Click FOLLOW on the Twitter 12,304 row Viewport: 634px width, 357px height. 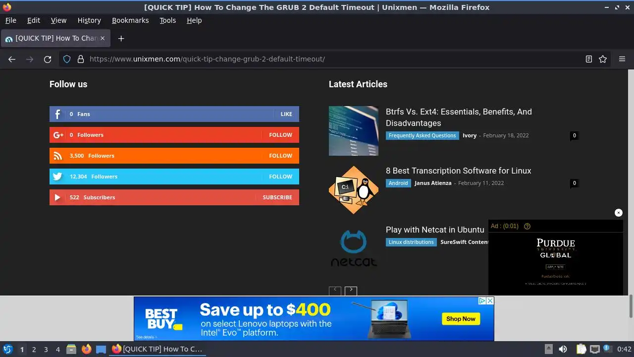[280, 177]
